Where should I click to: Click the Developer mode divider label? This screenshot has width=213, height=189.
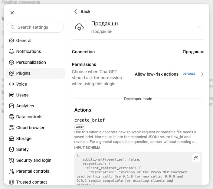[x=138, y=99]
